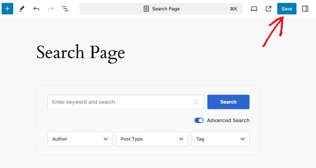The image size is (316, 168).
Task: Toggle the Settings sidebar panel icon
Action: click(x=305, y=9)
